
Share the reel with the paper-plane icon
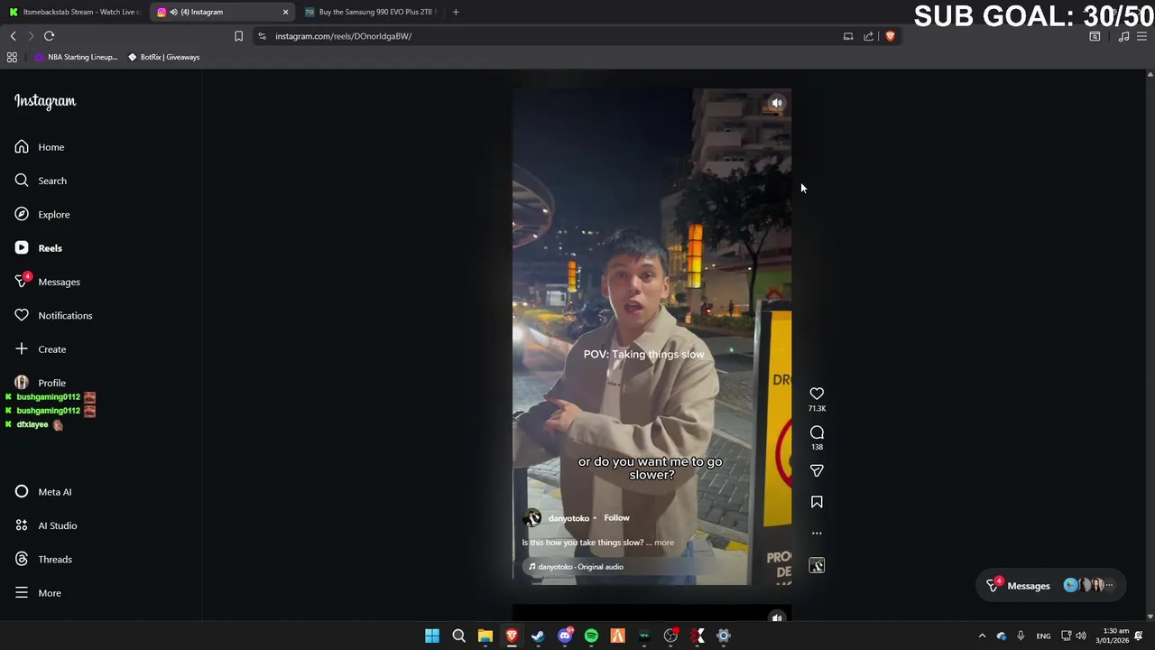click(817, 470)
